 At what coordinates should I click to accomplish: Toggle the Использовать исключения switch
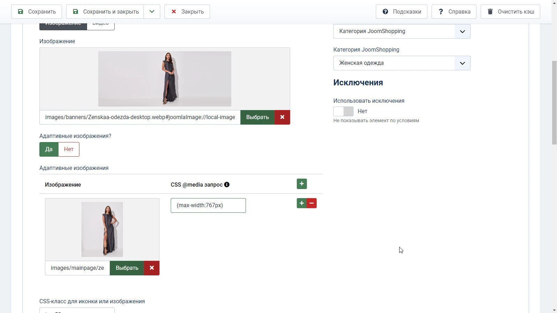tap(343, 111)
